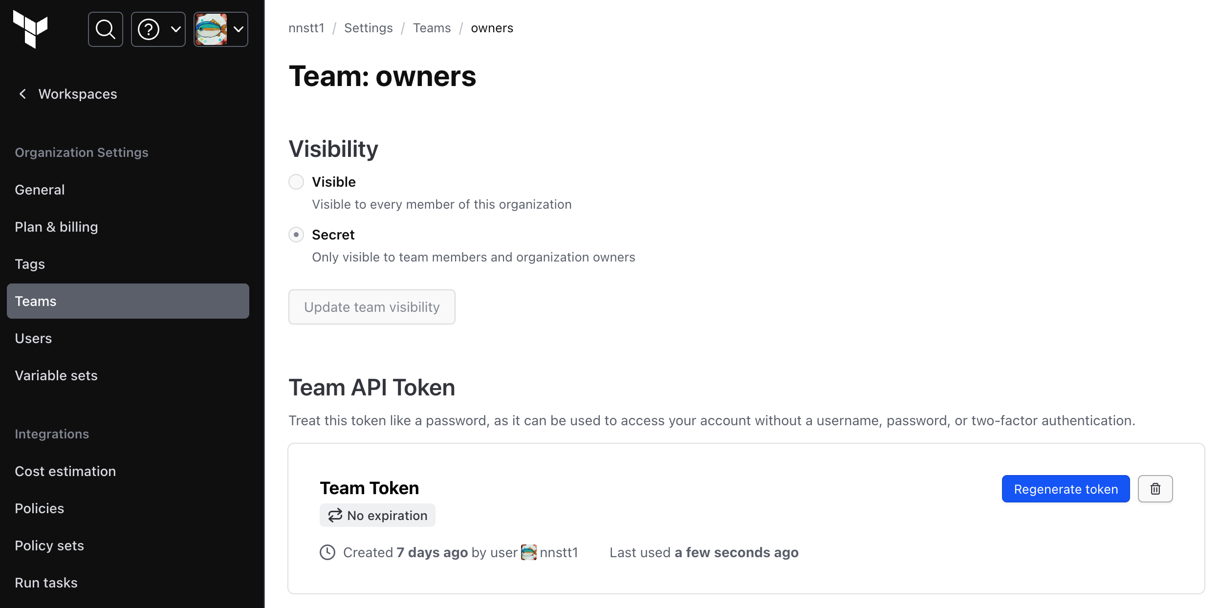Viewport: 1220px width, 608px height.
Task: Click the No expiration arrows icon
Action: (335, 515)
